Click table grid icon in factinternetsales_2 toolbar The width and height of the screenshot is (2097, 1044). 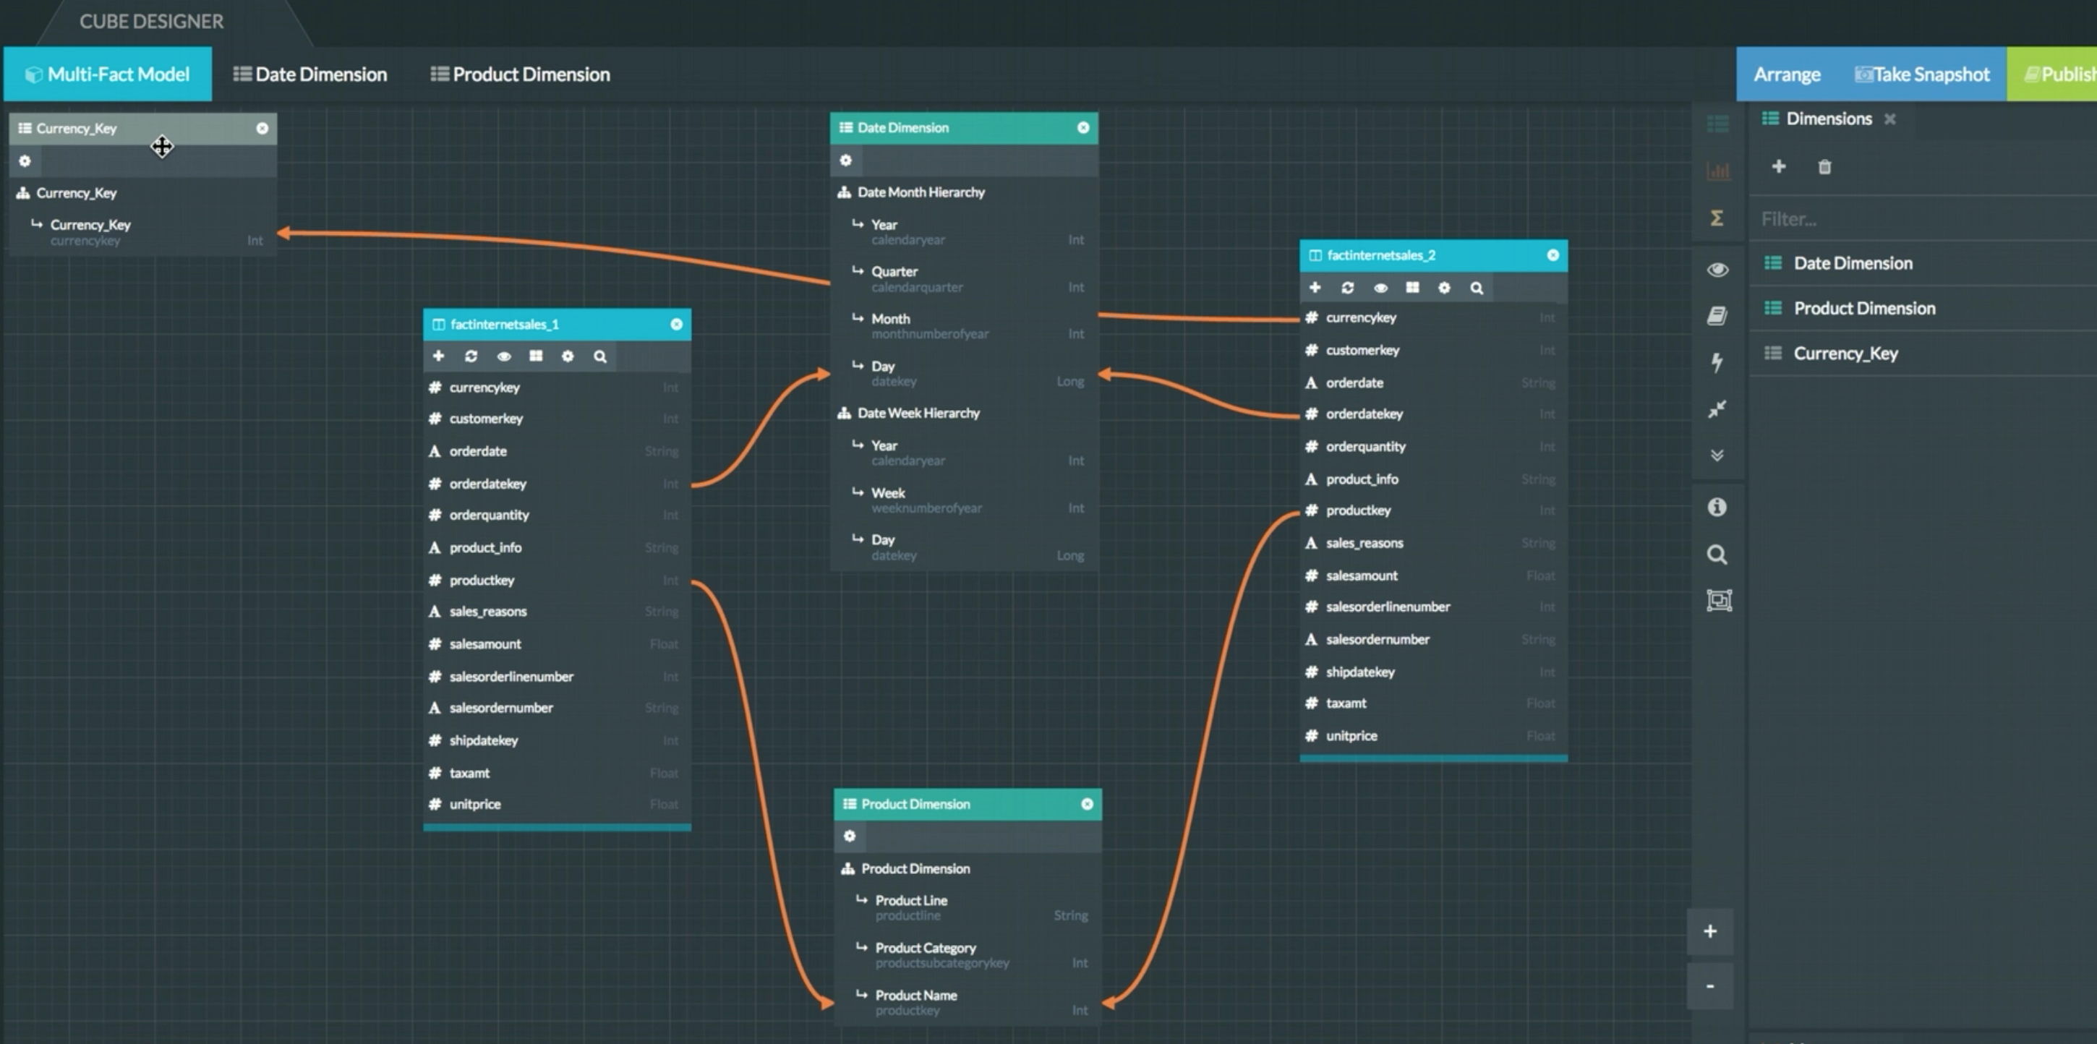pyautogui.click(x=1412, y=287)
